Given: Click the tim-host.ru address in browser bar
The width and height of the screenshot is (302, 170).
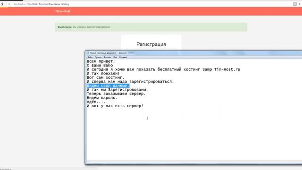Looking at the screenshot, I should (20, 4).
